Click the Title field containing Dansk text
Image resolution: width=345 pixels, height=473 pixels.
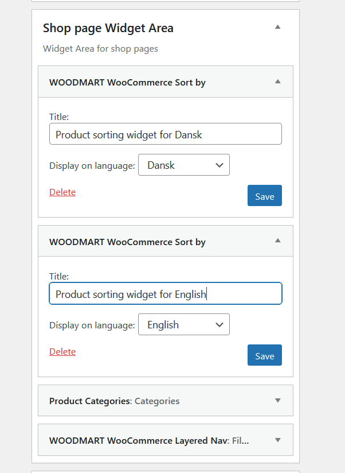click(166, 134)
